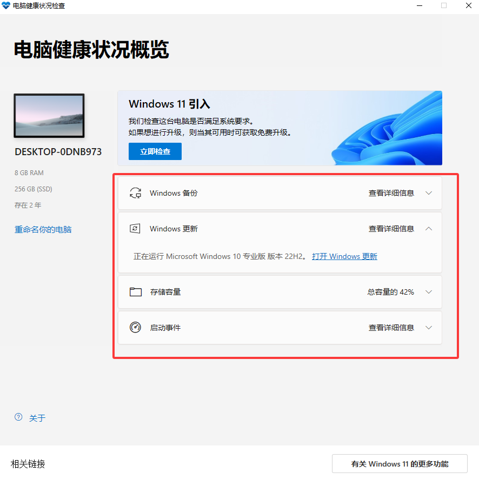Click 立即检查 button
Image resolution: width=479 pixels, height=479 pixels.
coord(155,151)
